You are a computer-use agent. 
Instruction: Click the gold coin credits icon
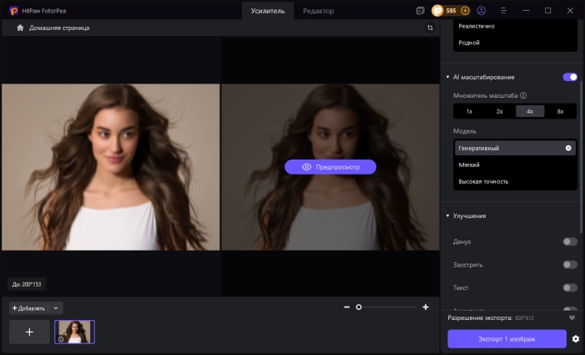437,11
